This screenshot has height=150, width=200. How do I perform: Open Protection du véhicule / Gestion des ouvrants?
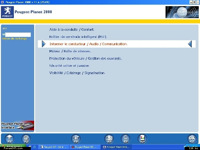pos(86,58)
